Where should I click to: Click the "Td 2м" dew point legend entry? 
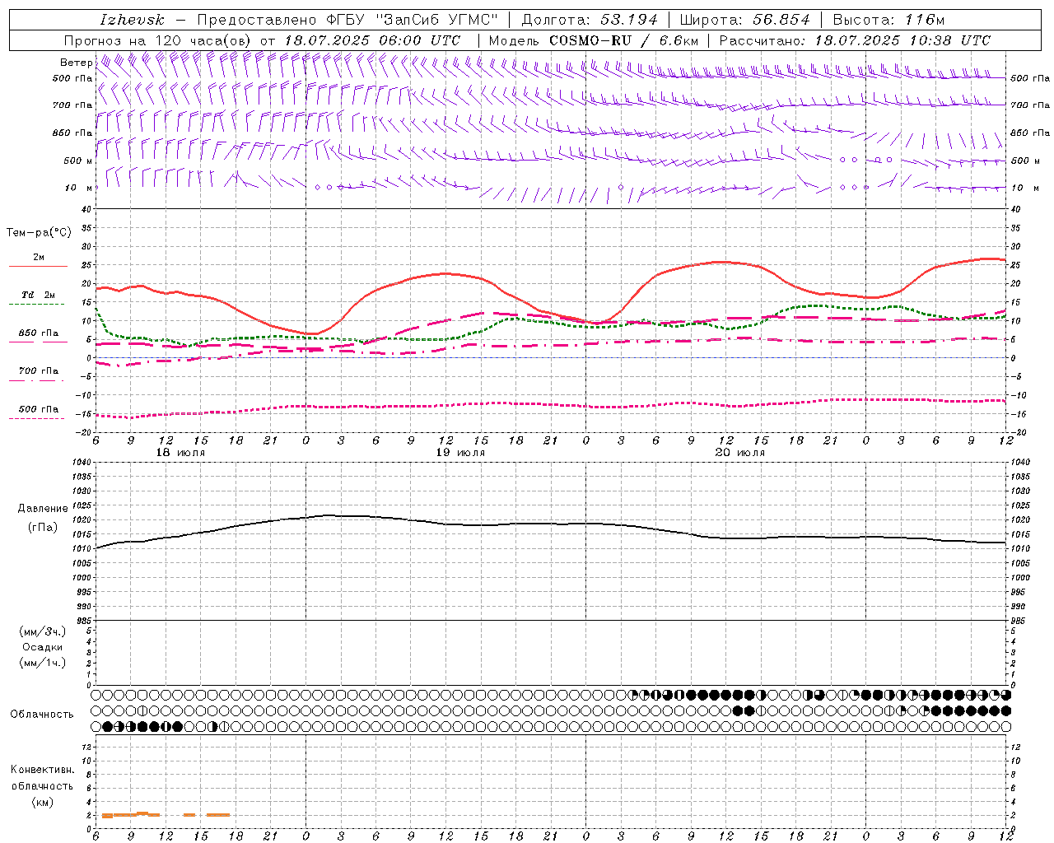click(39, 295)
